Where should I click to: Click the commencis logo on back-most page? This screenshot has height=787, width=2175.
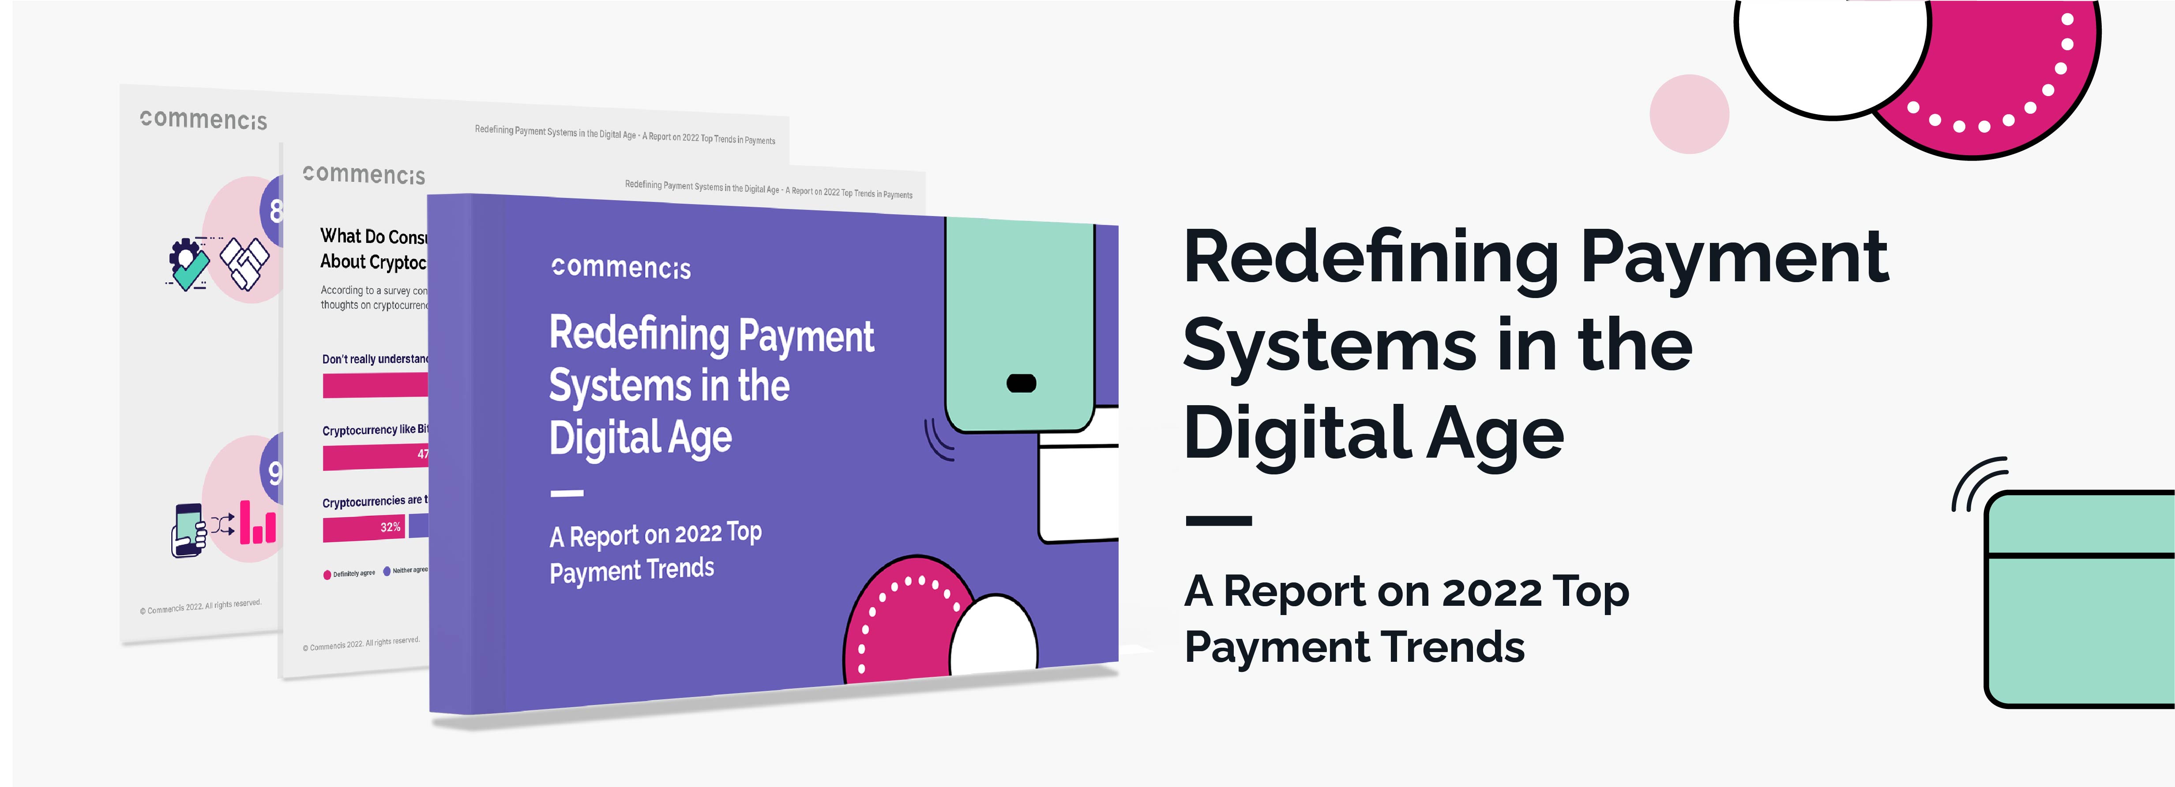point(203,120)
